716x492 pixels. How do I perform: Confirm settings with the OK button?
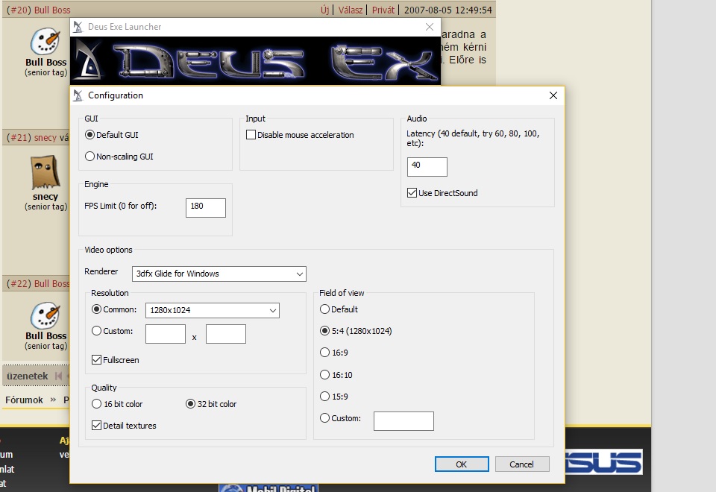pyautogui.click(x=462, y=464)
